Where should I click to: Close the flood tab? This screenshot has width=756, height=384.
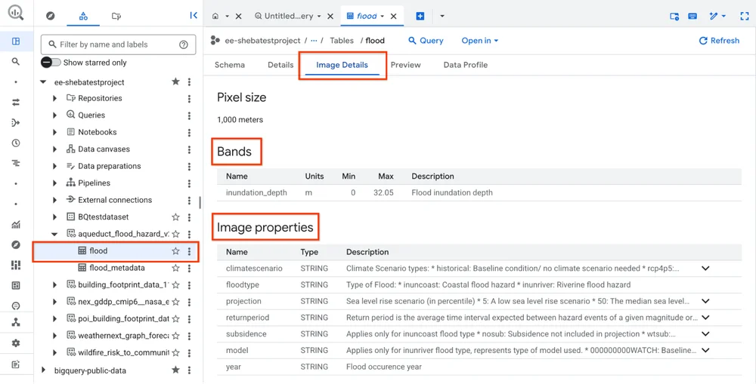[x=393, y=16]
